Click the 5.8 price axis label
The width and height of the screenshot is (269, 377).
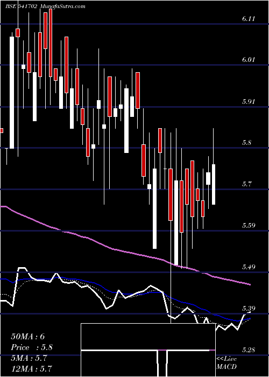coord(247,143)
